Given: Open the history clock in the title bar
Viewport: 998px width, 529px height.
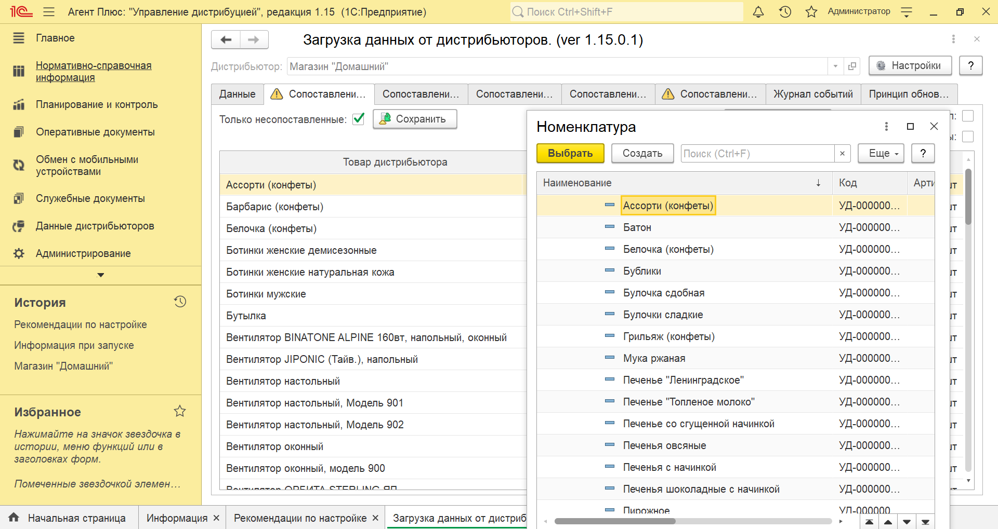Looking at the screenshot, I should [785, 11].
